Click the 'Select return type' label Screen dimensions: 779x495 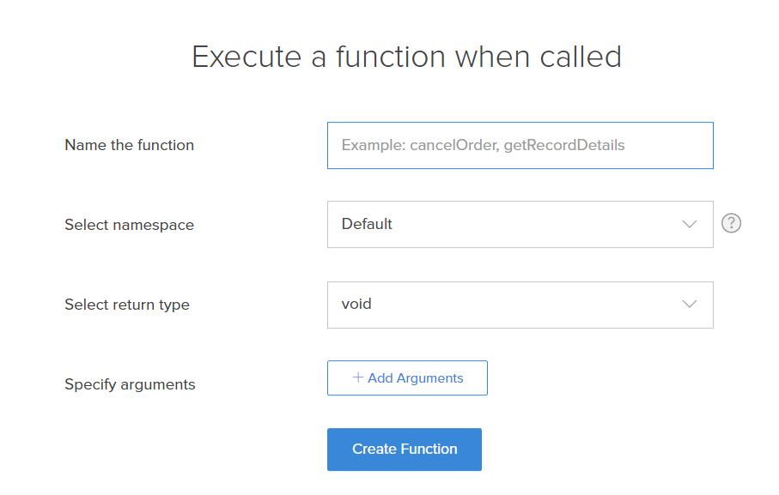(x=127, y=305)
